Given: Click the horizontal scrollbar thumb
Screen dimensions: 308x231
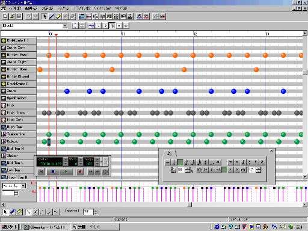Looking at the screenshot, I should pyautogui.click(x=189, y=205).
